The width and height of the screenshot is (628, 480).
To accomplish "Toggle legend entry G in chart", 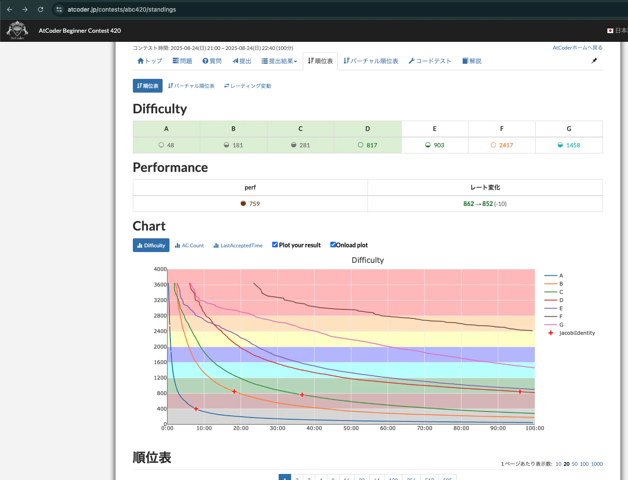I will point(554,324).
